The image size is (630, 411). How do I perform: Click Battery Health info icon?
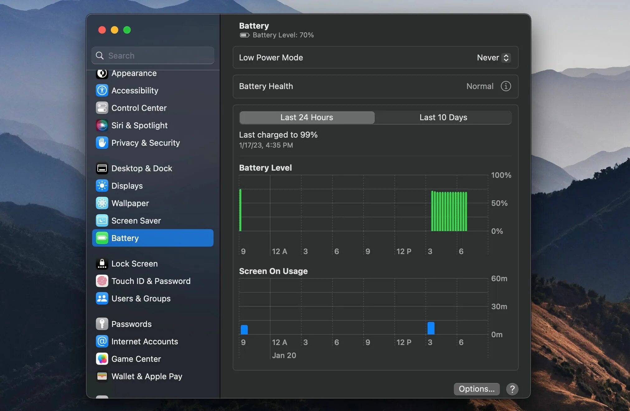pyautogui.click(x=505, y=86)
